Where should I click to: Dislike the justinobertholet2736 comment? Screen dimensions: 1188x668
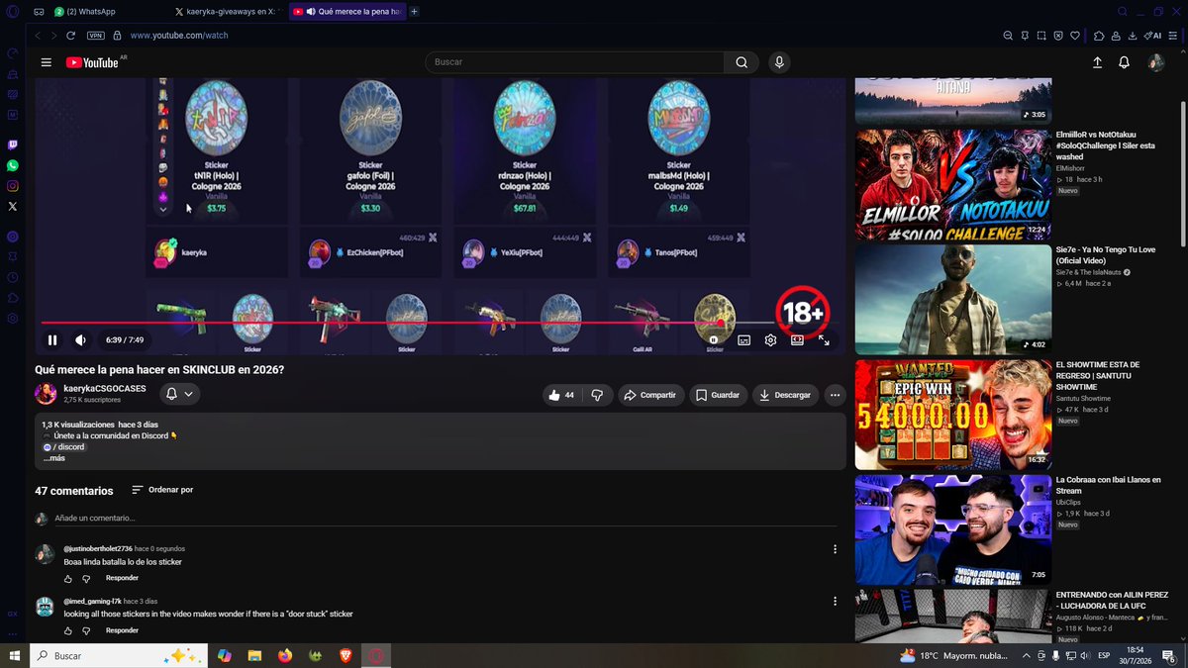(86, 578)
